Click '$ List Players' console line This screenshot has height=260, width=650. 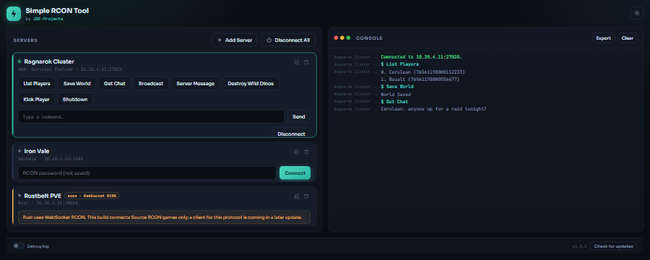tap(399, 64)
